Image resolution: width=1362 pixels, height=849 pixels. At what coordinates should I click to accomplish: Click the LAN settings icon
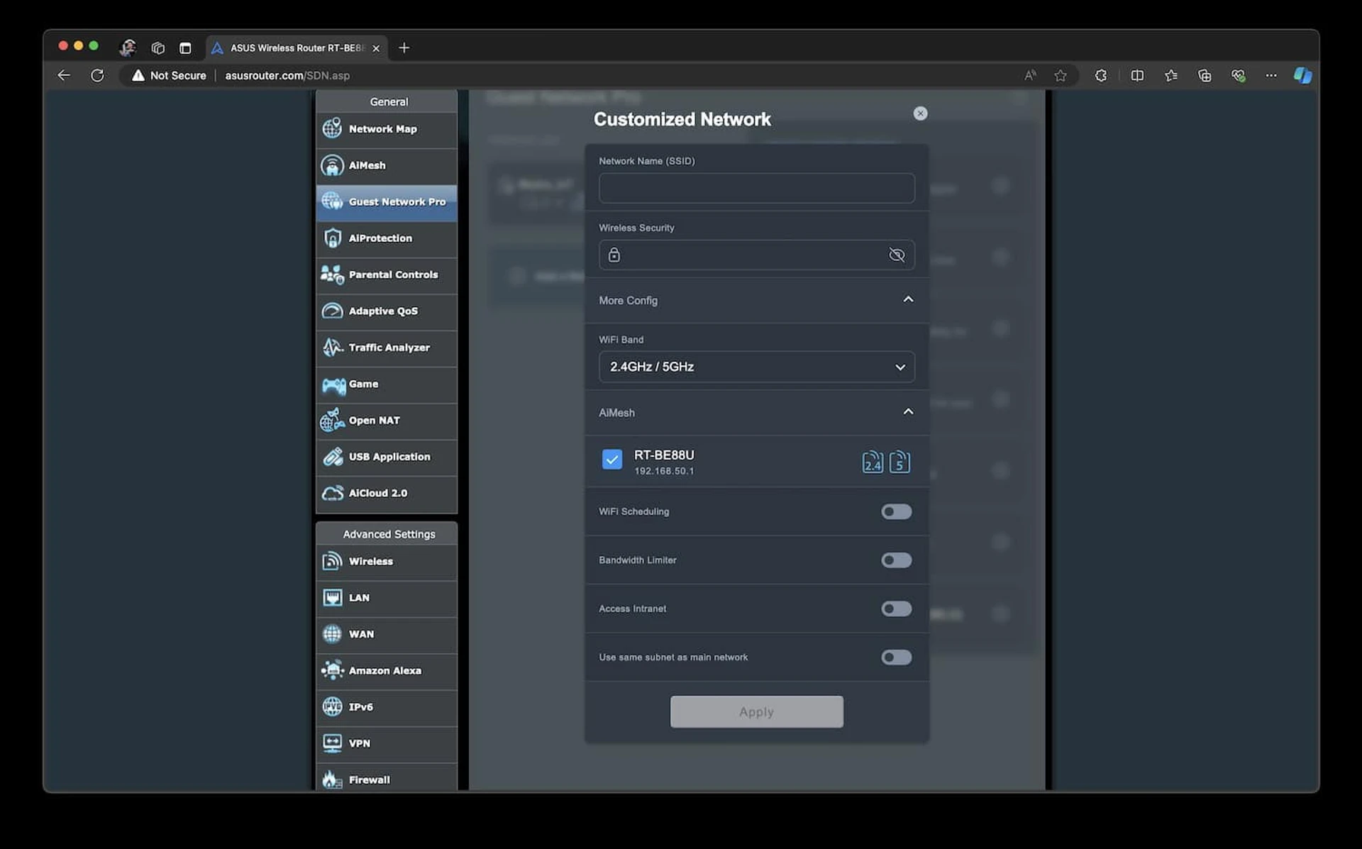point(332,597)
